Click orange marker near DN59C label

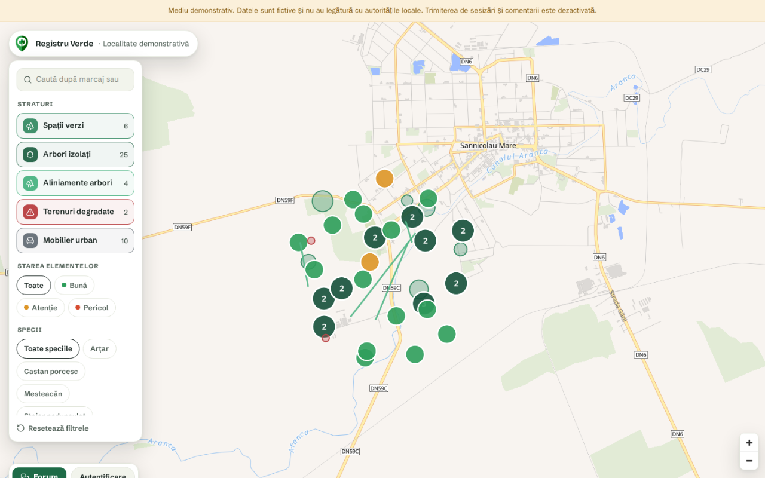[x=370, y=262]
